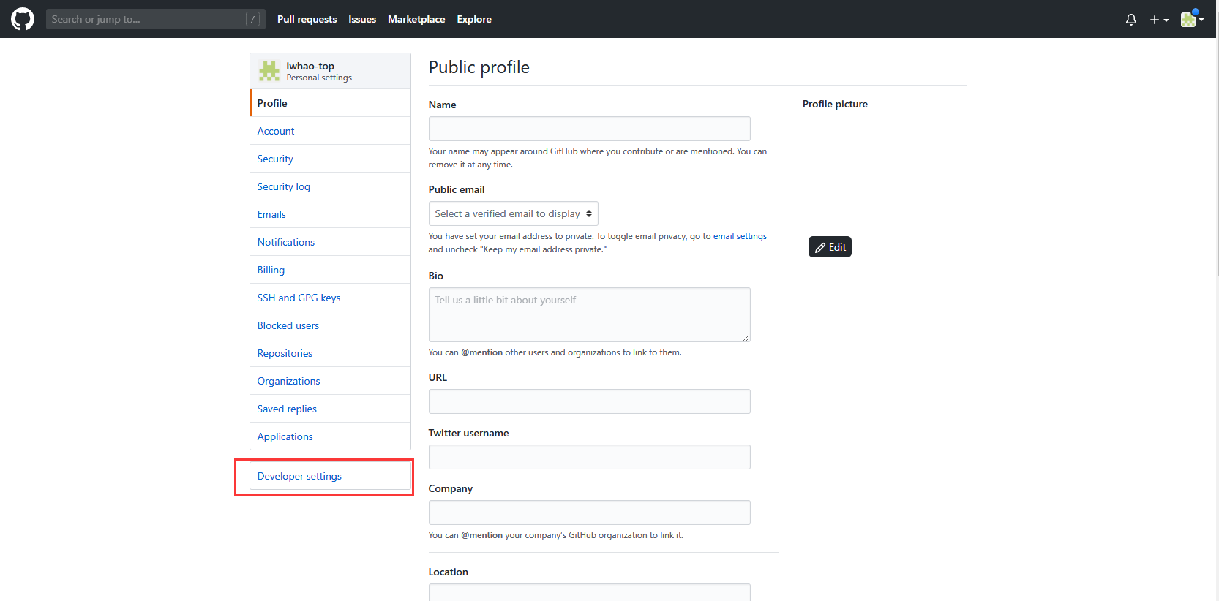Click the GitHub Octocat logo
The height and width of the screenshot is (601, 1219).
click(23, 19)
